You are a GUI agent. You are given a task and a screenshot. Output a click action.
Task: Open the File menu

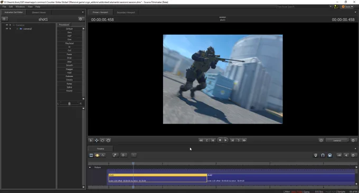pyautogui.click(x=4, y=7)
